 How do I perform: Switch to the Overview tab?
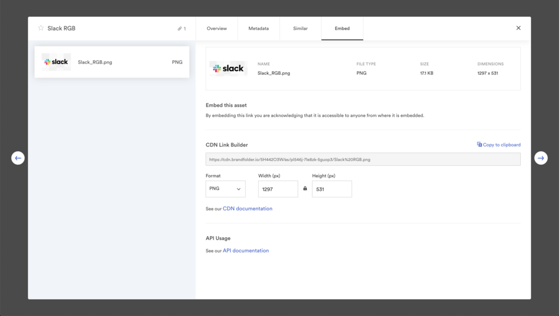tap(217, 28)
